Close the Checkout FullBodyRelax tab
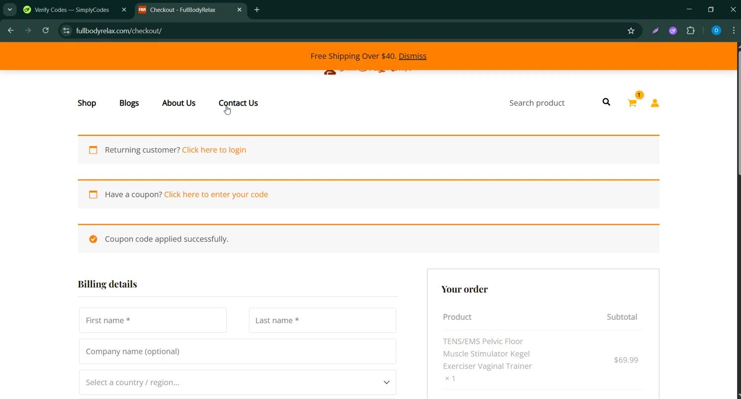 [239, 9]
